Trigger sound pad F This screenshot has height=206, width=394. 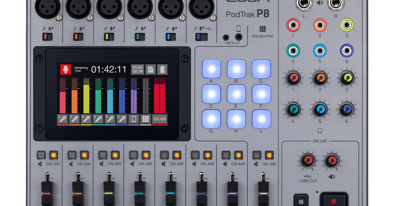pos(261,94)
